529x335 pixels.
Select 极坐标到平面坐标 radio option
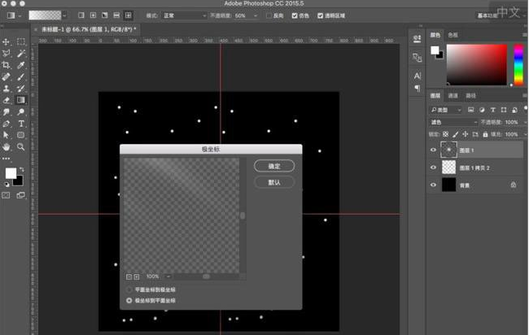129,300
